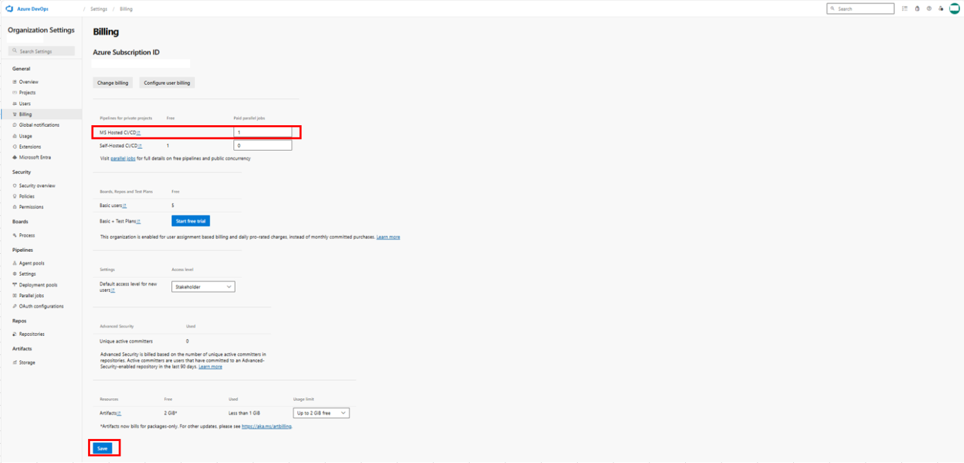The height and width of the screenshot is (463, 964).
Task: Open Basic + Test Plans link
Action: (x=138, y=221)
